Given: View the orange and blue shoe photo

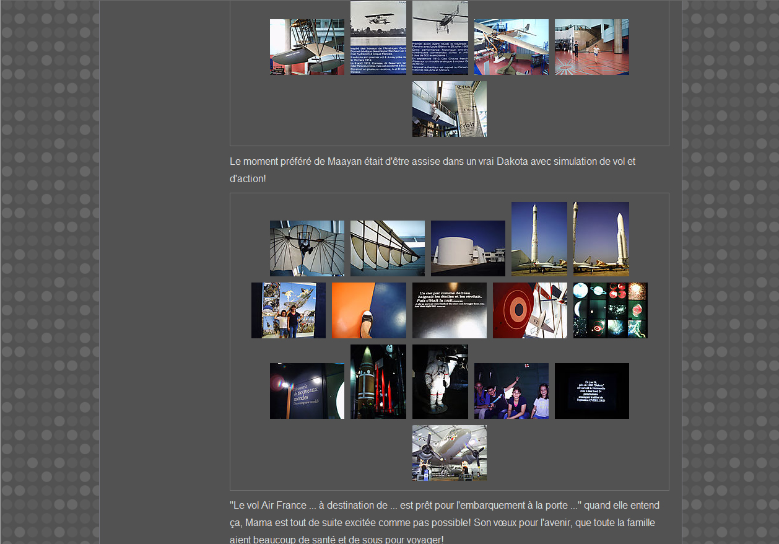Looking at the screenshot, I should tap(368, 310).
